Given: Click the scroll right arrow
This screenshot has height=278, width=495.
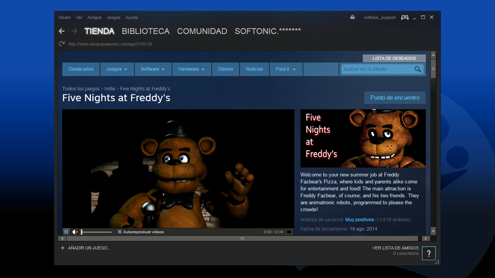Looking at the screenshot, I should point(426,239).
